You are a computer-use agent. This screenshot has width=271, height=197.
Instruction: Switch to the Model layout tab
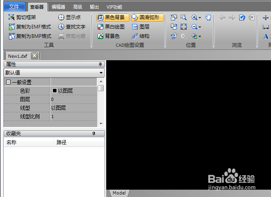[119, 193]
